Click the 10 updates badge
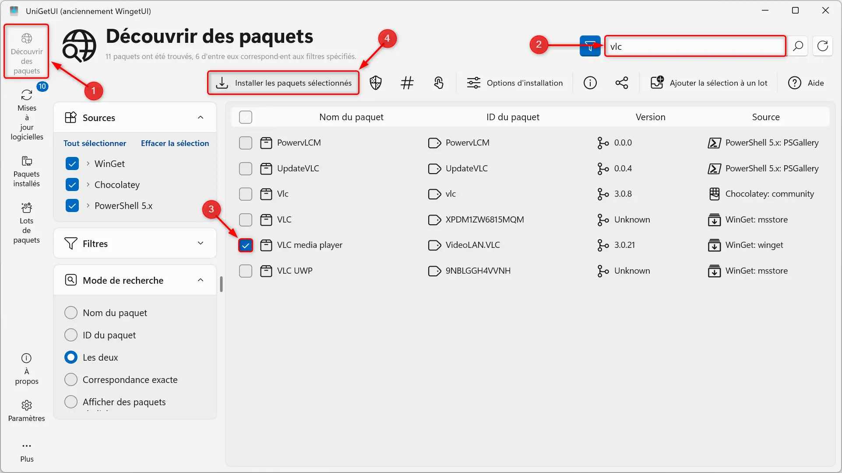The height and width of the screenshot is (473, 842). tap(42, 86)
